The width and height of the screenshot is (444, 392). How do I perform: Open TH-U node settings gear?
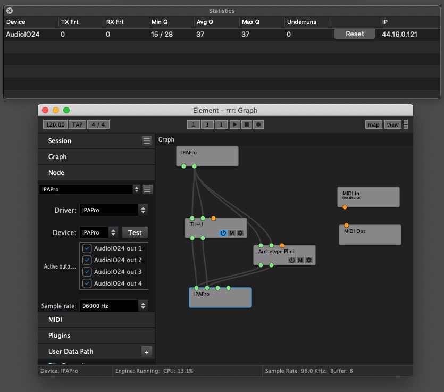click(240, 233)
